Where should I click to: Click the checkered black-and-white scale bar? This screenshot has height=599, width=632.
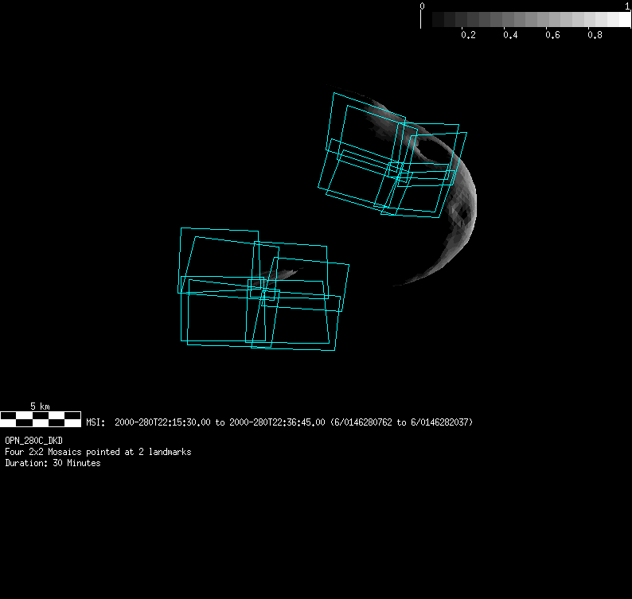pos(40,418)
